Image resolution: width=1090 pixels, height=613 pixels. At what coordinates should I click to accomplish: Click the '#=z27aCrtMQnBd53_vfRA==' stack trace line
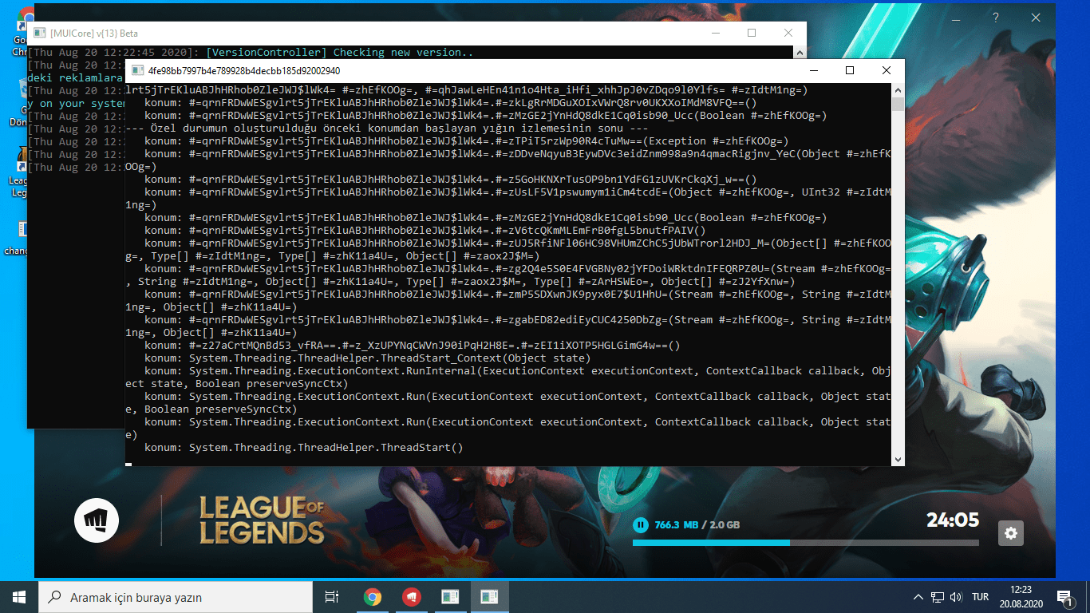(x=412, y=345)
